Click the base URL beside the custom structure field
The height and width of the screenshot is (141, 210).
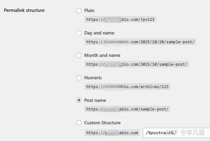(x=112, y=133)
